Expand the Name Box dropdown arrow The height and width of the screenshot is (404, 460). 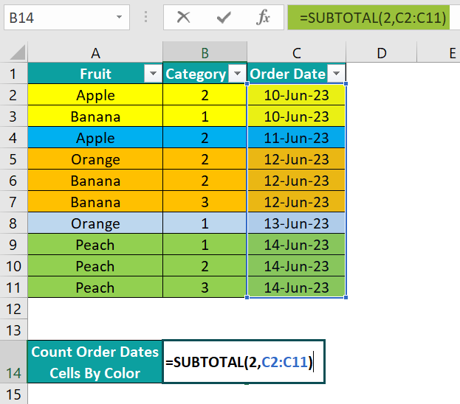(x=119, y=17)
